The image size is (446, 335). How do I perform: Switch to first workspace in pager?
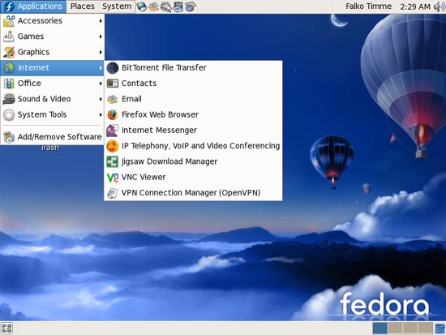[380, 329]
